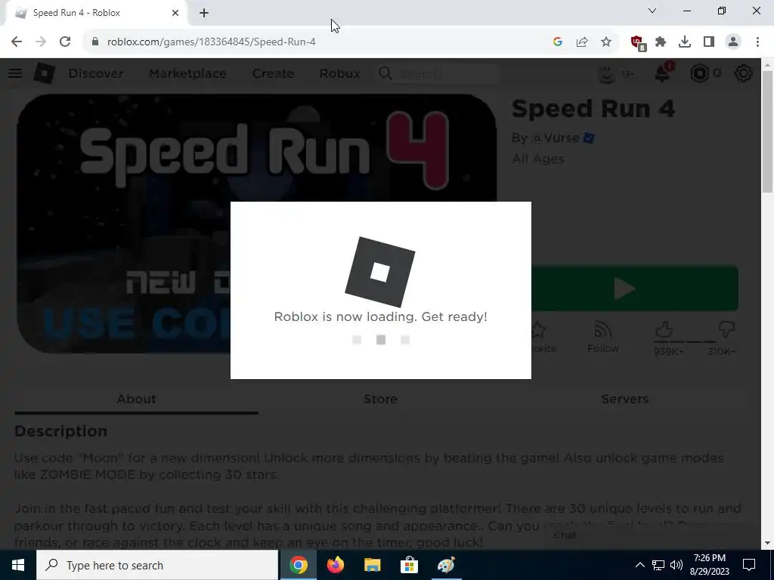Click the Google icon in address bar
The height and width of the screenshot is (580, 774).
click(x=558, y=42)
